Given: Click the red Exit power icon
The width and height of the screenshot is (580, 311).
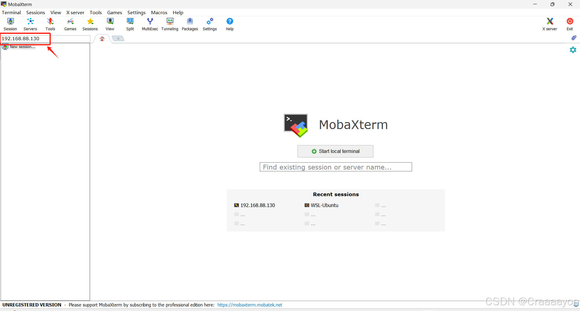Looking at the screenshot, I should (570, 24).
